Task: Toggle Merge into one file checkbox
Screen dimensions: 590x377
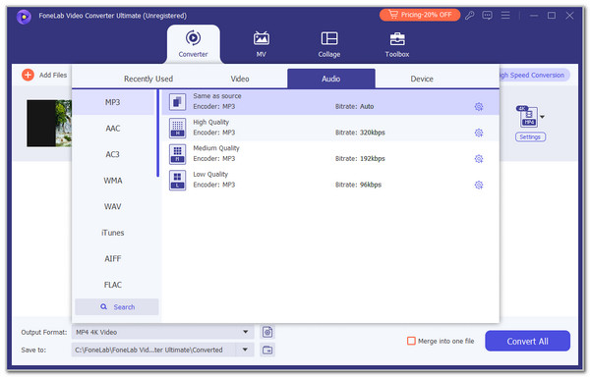Action: [x=411, y=341]
